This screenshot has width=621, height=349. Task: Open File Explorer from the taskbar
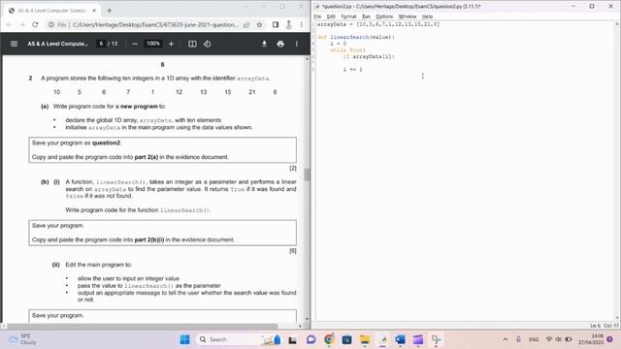[x=365, y=339]
